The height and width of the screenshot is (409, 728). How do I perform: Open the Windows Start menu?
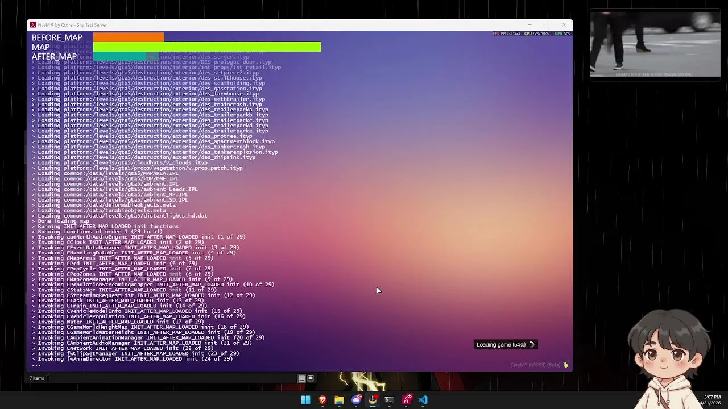pos(305,400)
